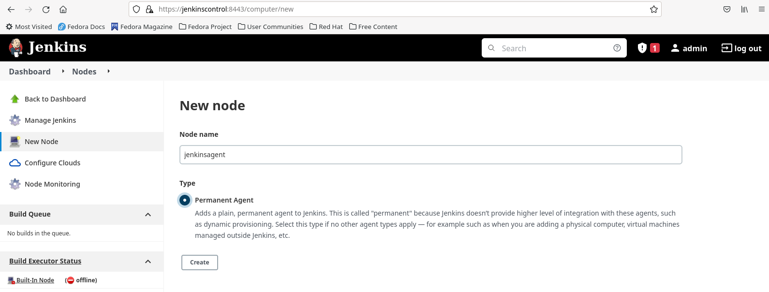This screenshot has width=769, height=292.
Task: Open the shield tracking protection icon
Action: pyautogui.click(x=136, y=9)
